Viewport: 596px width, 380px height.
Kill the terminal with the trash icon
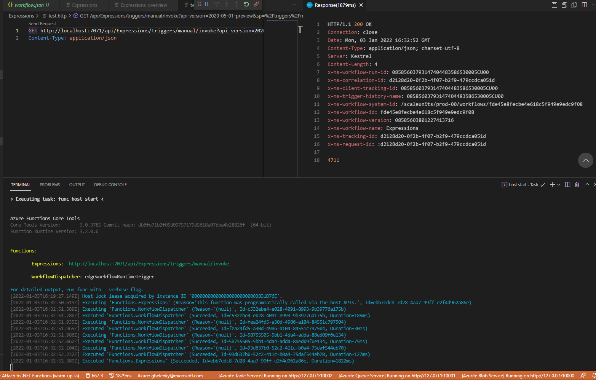tap(577, 185)
